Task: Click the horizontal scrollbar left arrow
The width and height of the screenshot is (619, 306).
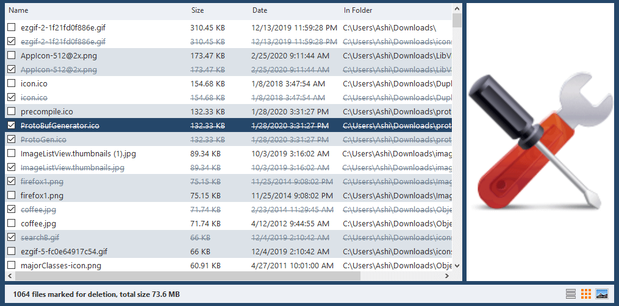Action: (10, 276)
